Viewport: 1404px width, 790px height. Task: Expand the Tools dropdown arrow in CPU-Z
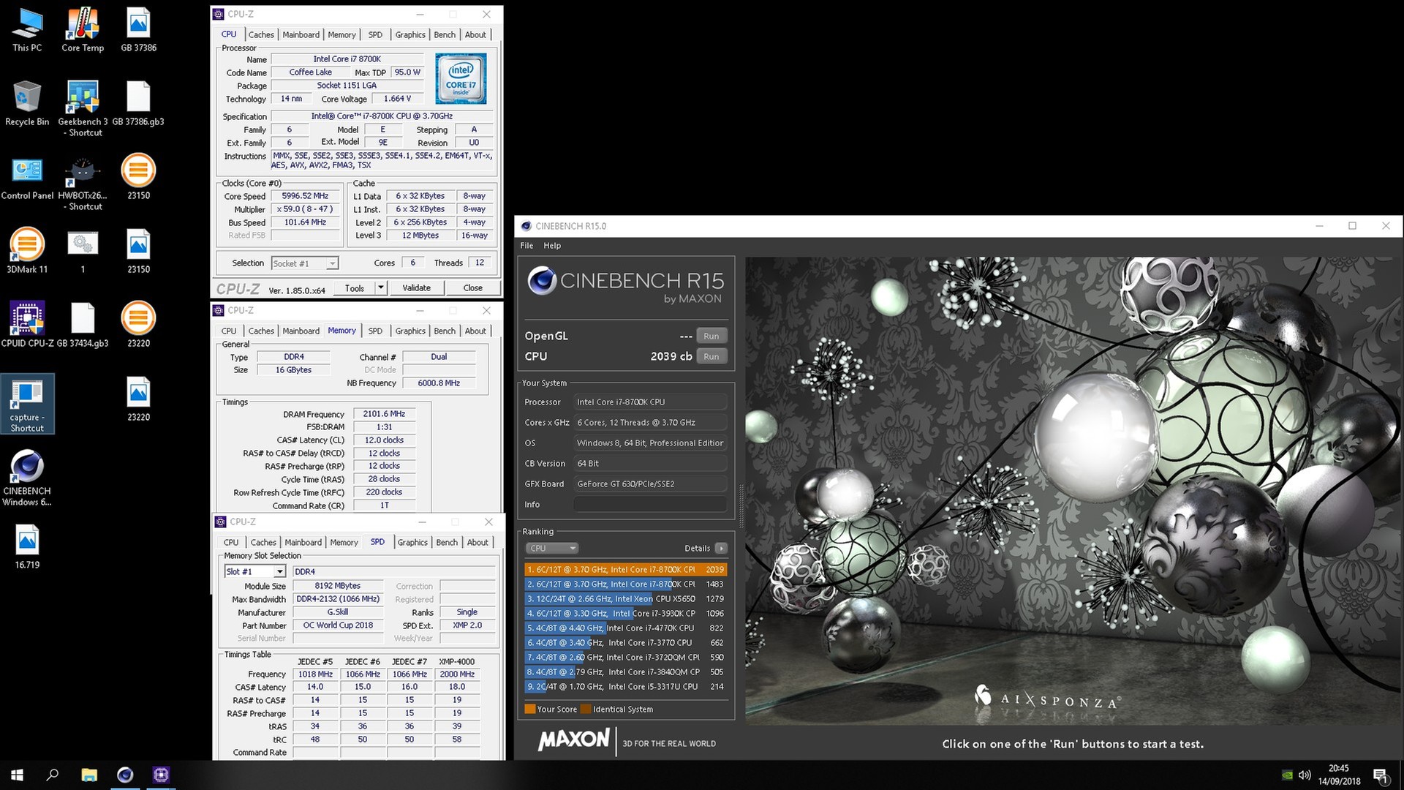point(380,288)
